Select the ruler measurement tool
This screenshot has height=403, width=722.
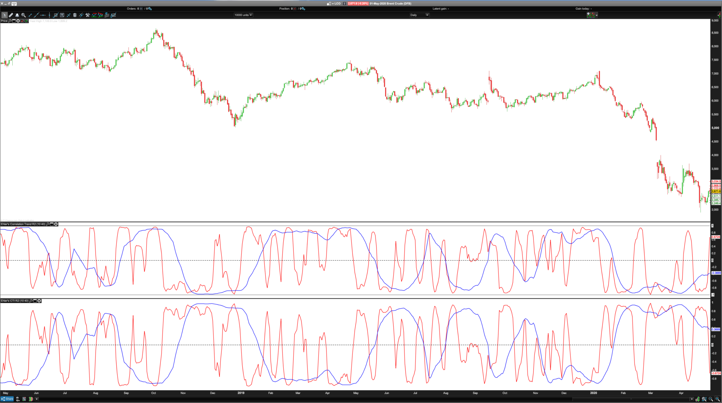pyautogui.click(x=11, y=15)
